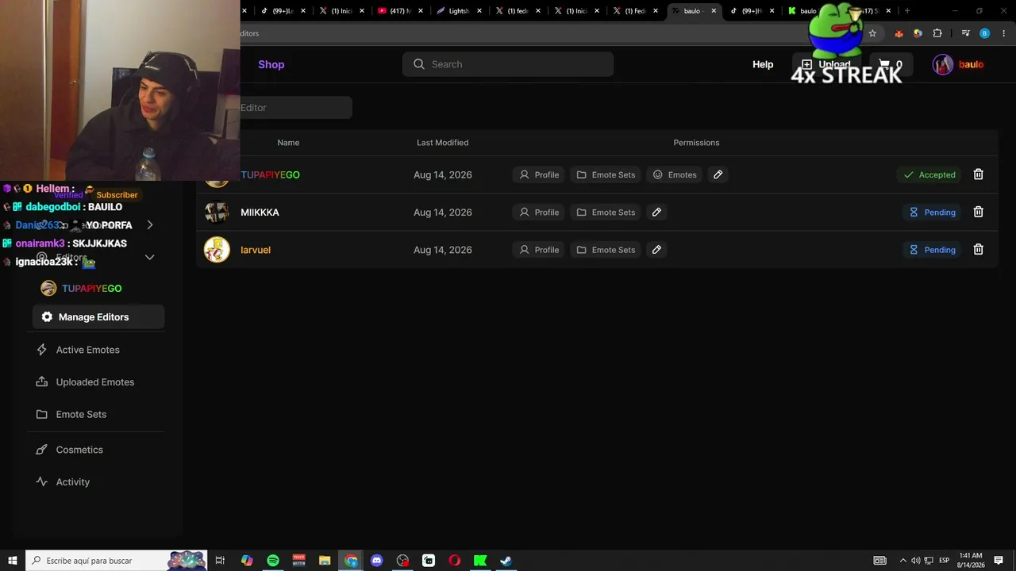Open the Chrome extensions puzzle icon
The image size is (1016, 571).
pos(937,33)
